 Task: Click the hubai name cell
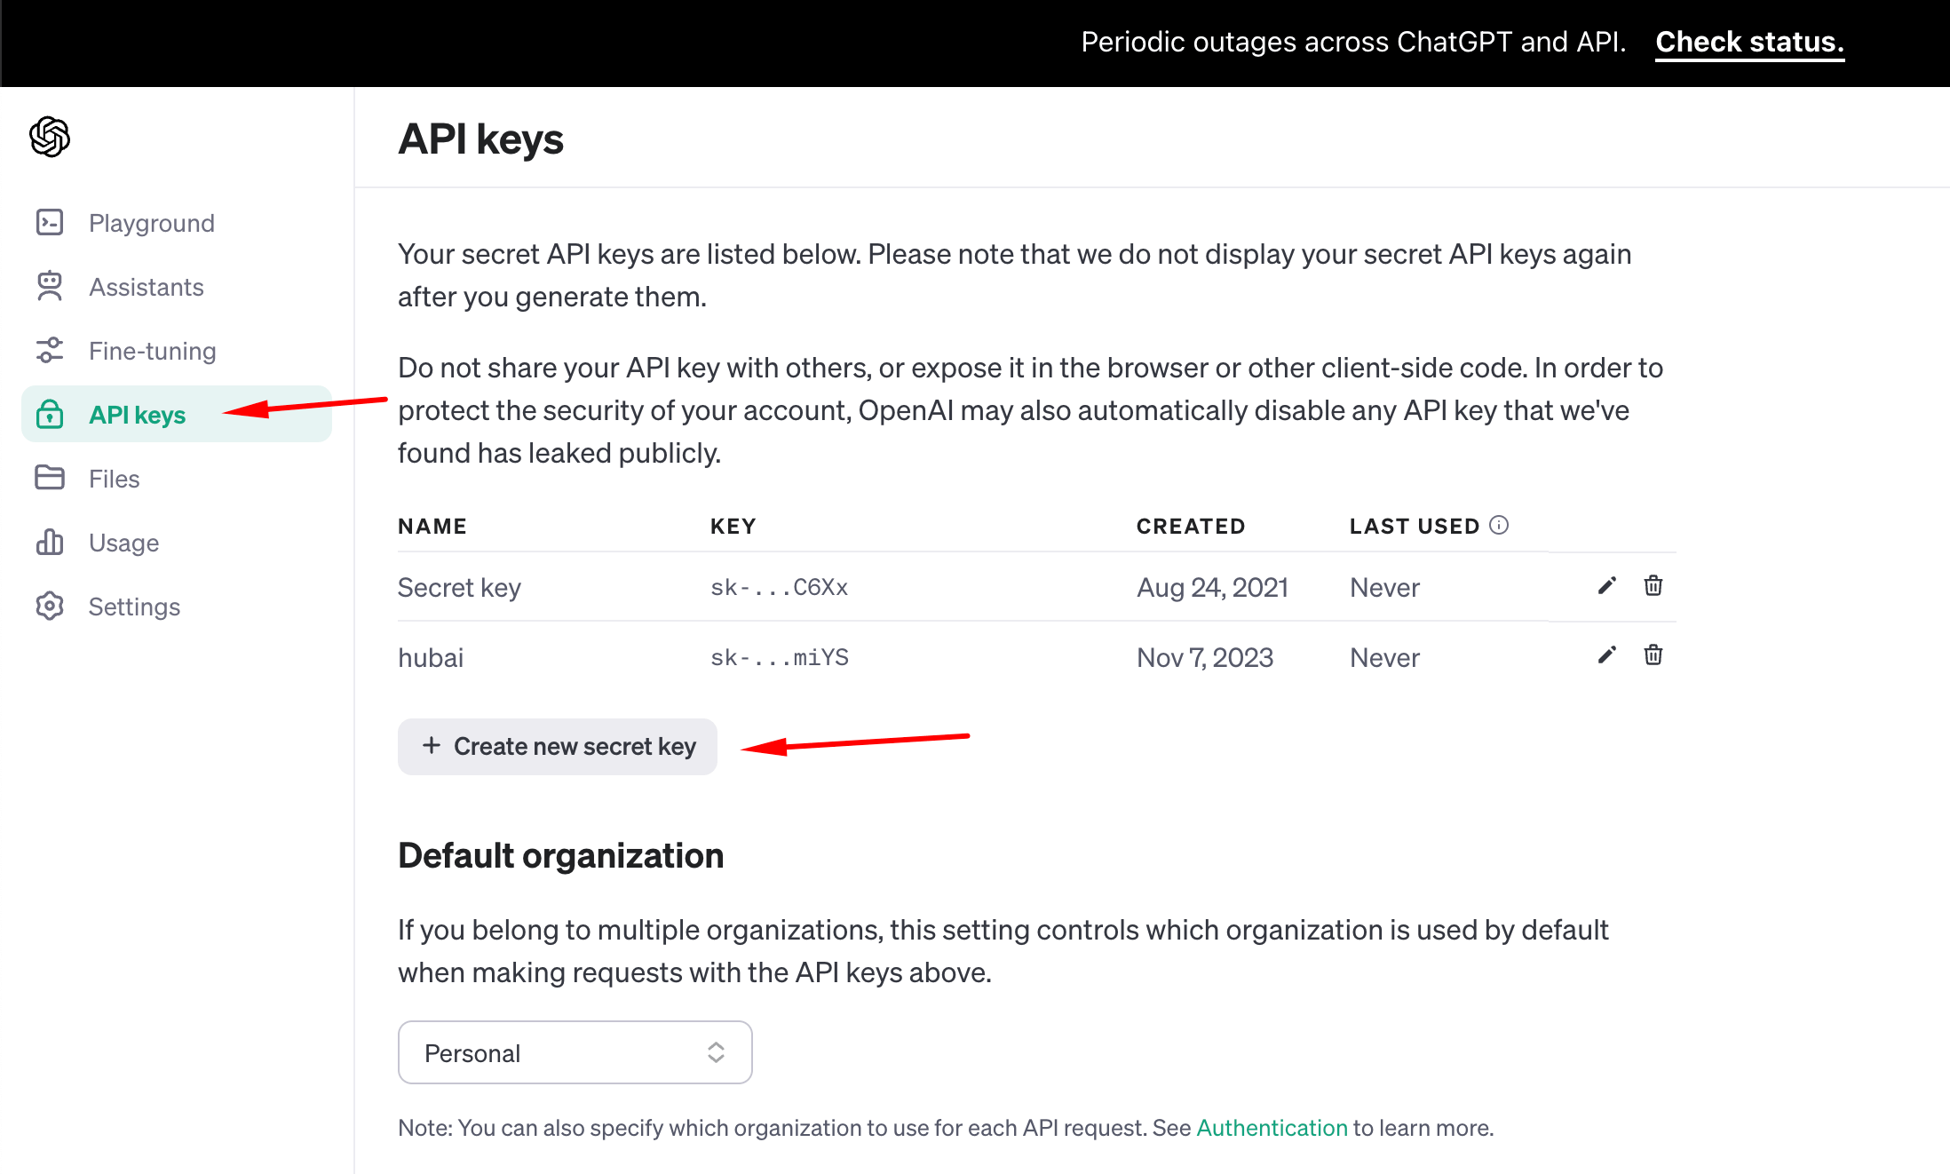click(x=431, y=657)
